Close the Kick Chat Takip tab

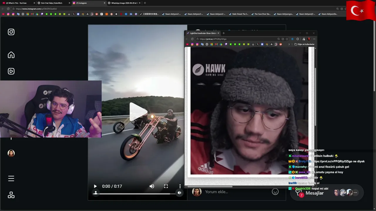click(70, 3)
